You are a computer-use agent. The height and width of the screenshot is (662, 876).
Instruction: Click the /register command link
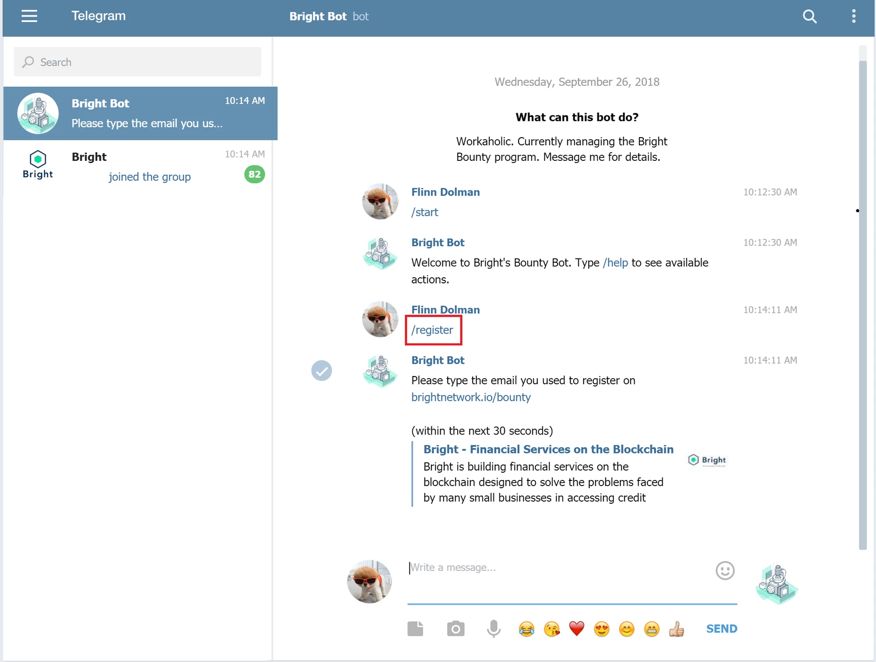[x=432, y=330]
